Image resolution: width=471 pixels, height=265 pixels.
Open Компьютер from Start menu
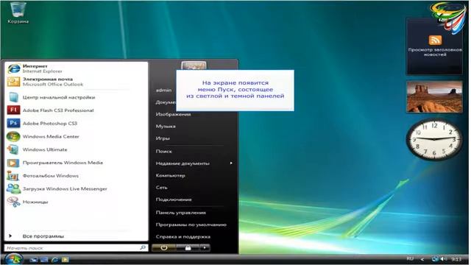click(x=170, y=175)
